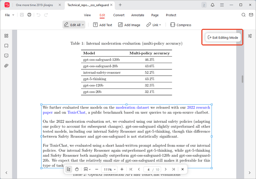The height and width of the screenshot is (179, 256).
Task: Click the mail envelope icon
Action: point(251,15)
